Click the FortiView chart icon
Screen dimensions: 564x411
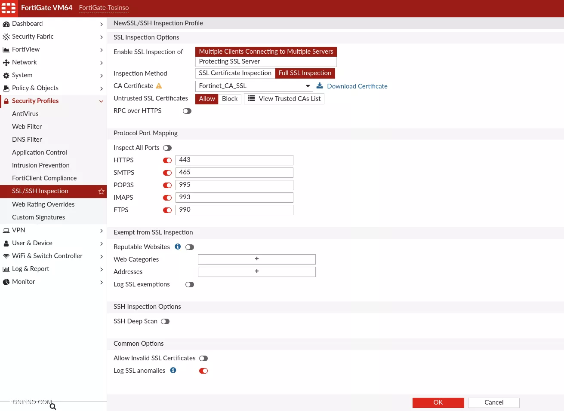[6, 50]
